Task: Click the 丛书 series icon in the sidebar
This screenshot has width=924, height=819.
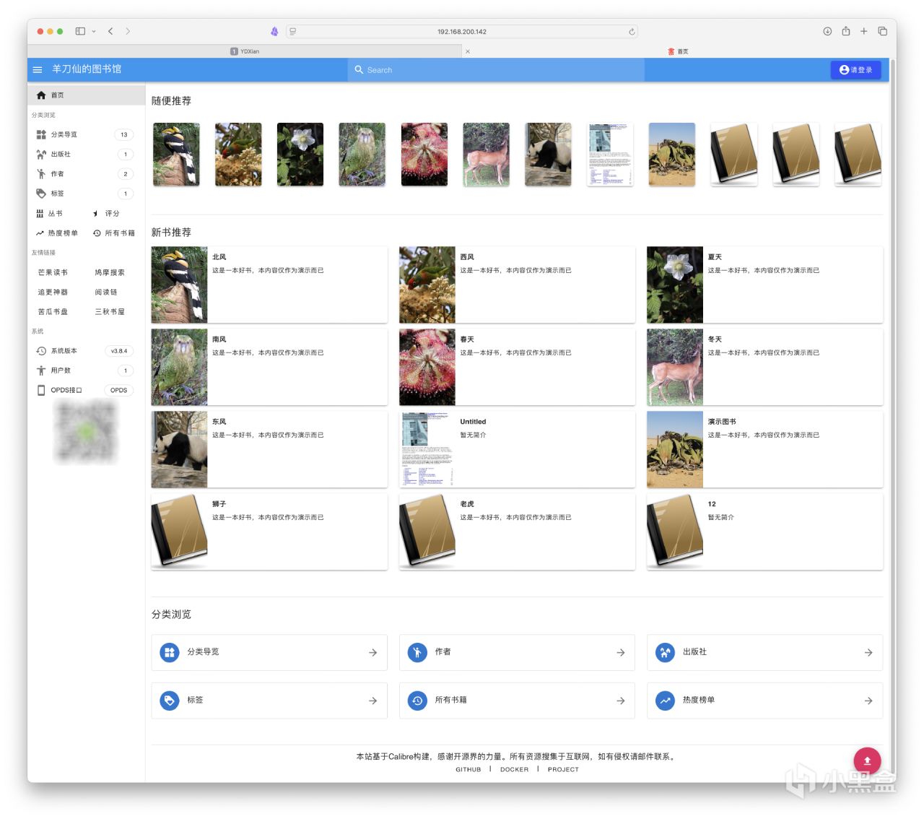Action: (x=40, y=214)
